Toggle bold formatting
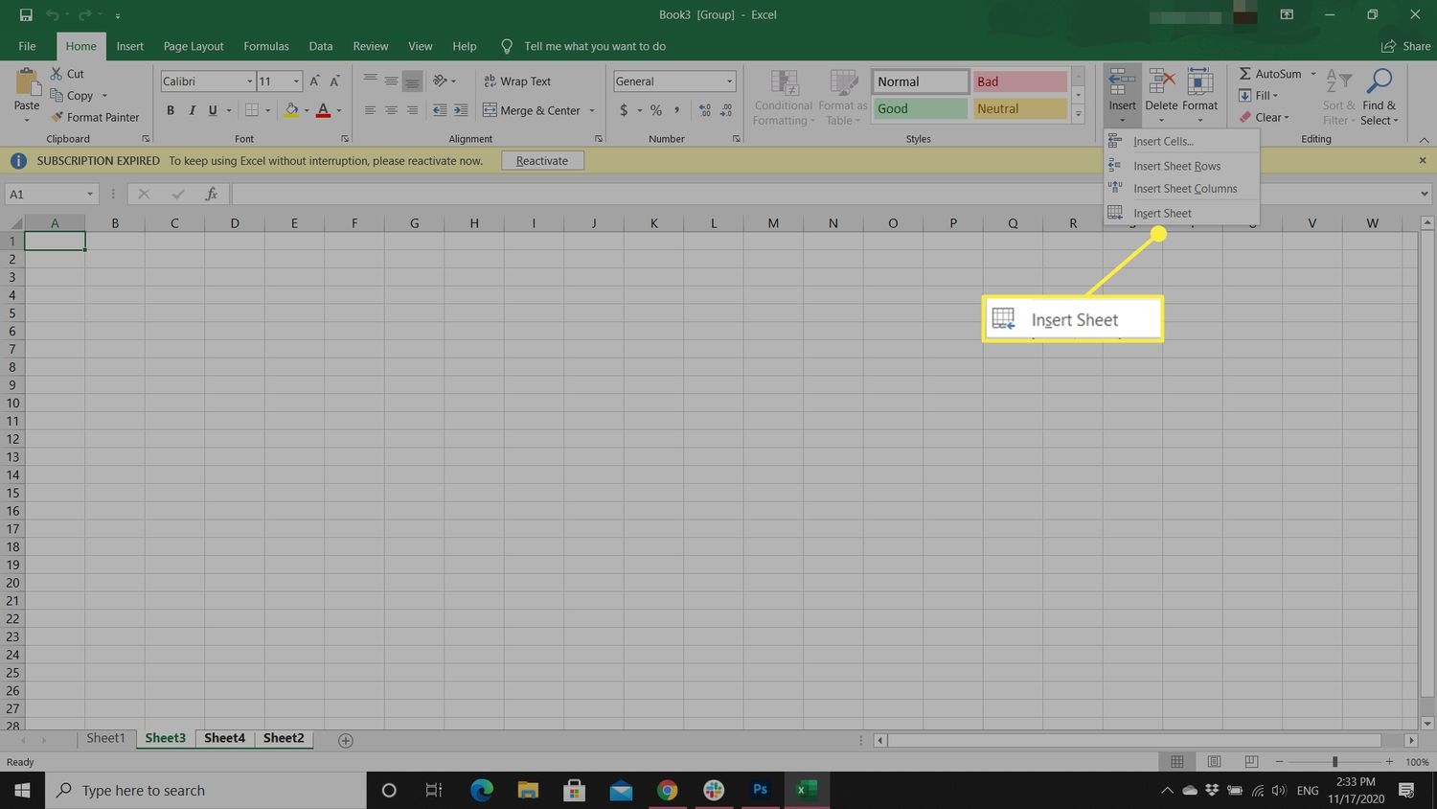 171,110
